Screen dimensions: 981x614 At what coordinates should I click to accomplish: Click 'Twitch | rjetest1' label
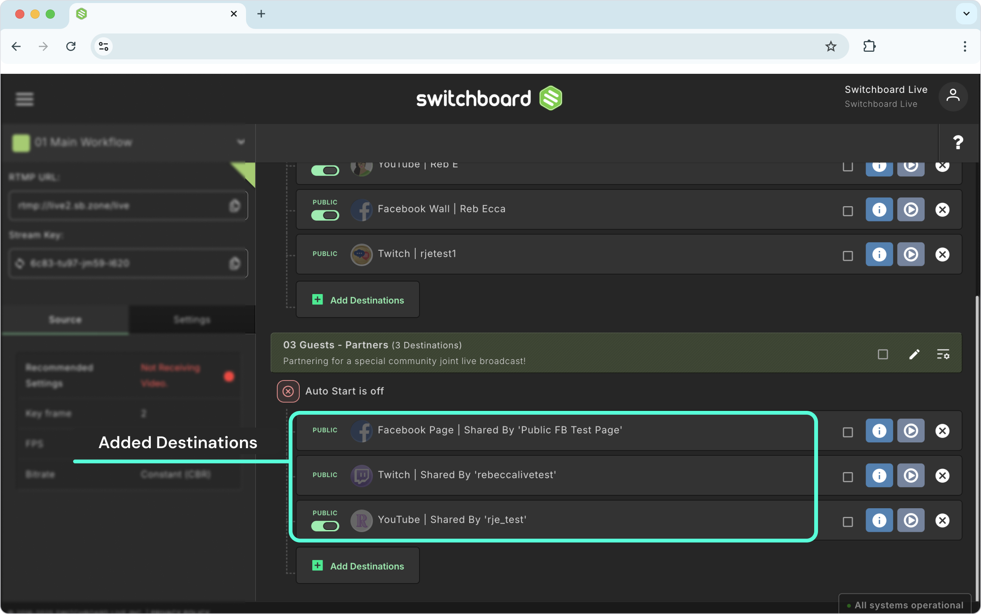pos(417,253)
